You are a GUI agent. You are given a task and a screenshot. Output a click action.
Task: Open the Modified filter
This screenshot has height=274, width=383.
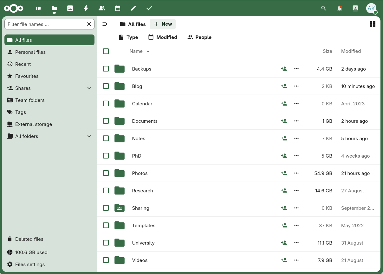pyautogui.click(x=163, y=37)
